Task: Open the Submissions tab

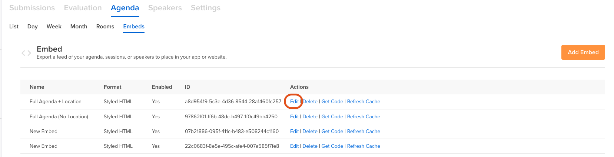Action: pos(32,8)
